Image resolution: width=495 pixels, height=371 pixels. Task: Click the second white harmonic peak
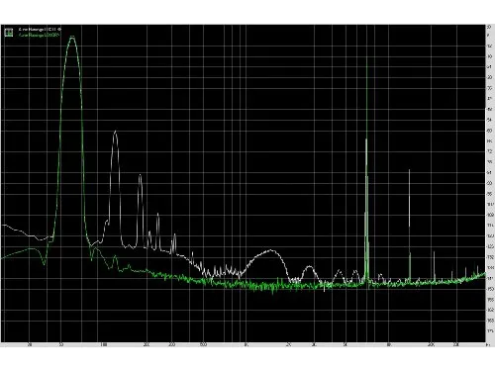coord(140,176)
